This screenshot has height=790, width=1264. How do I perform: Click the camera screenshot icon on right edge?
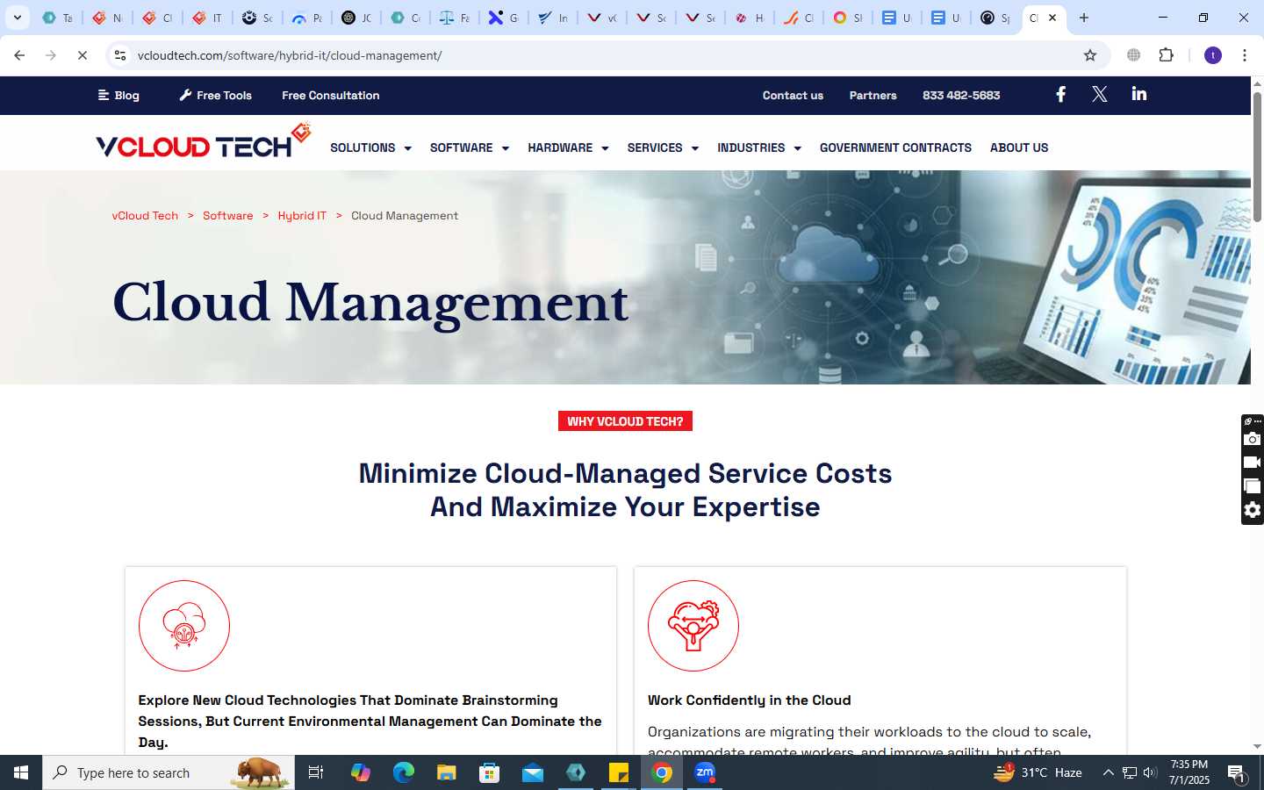click(1253, 439)
